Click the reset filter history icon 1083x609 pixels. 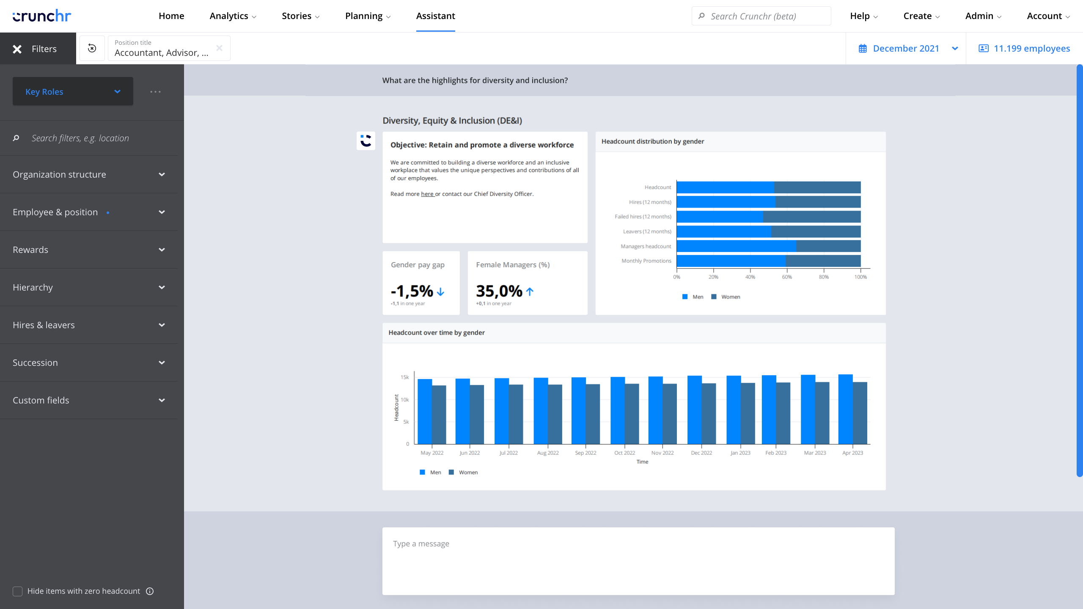[92, 48]
